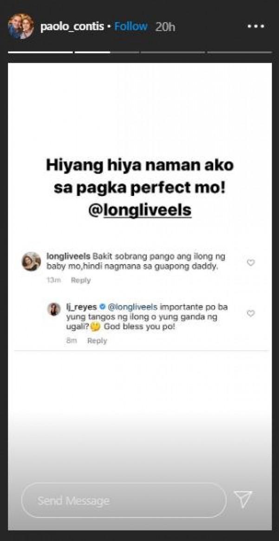Focus the Send Message field
The height and width of the screenshot is (541, 279).
123,500
